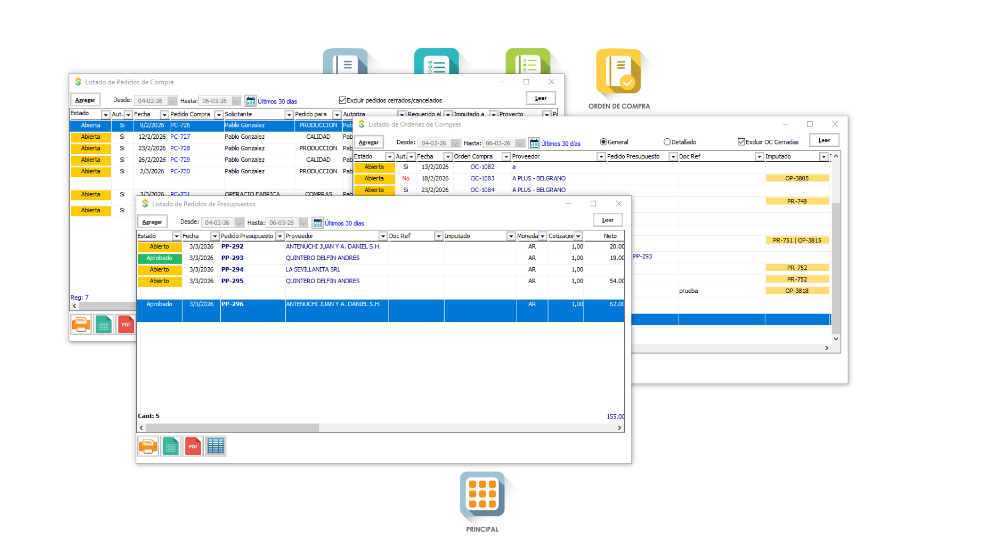Open the PRINCIPAL menu icon
This screenshot has width=988, height=555.
pyautogui.click(x=482, y=494)
